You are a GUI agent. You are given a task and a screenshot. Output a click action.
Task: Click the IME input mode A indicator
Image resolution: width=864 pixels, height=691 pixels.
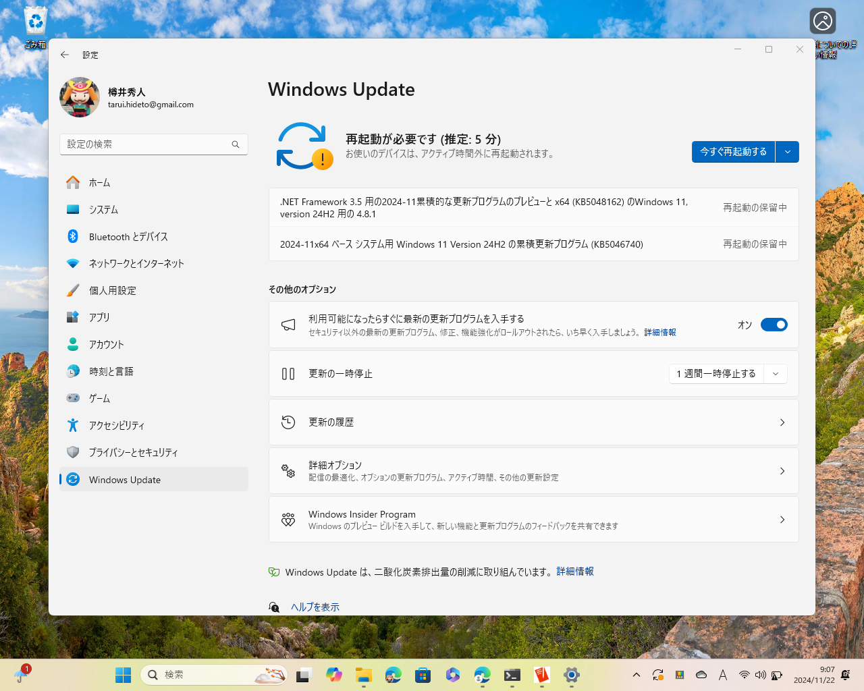click(x=723, y=675)
